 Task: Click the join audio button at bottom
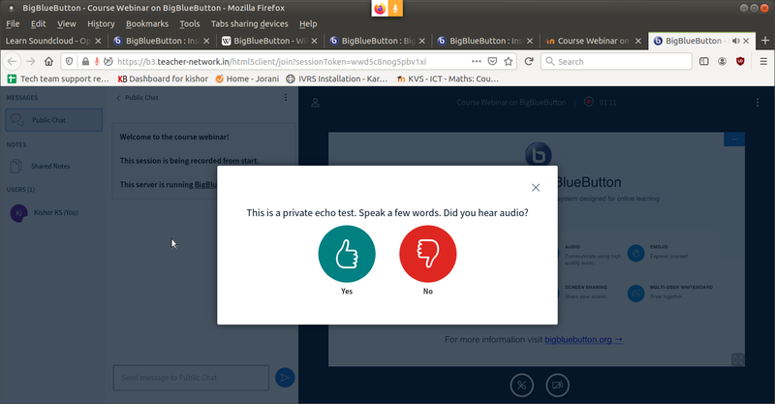click(x=522, y=386)
